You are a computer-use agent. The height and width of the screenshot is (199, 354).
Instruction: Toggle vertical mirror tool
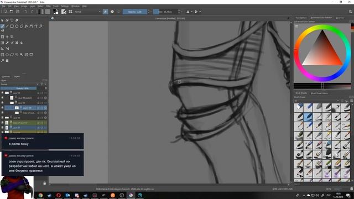click(196, 12)
